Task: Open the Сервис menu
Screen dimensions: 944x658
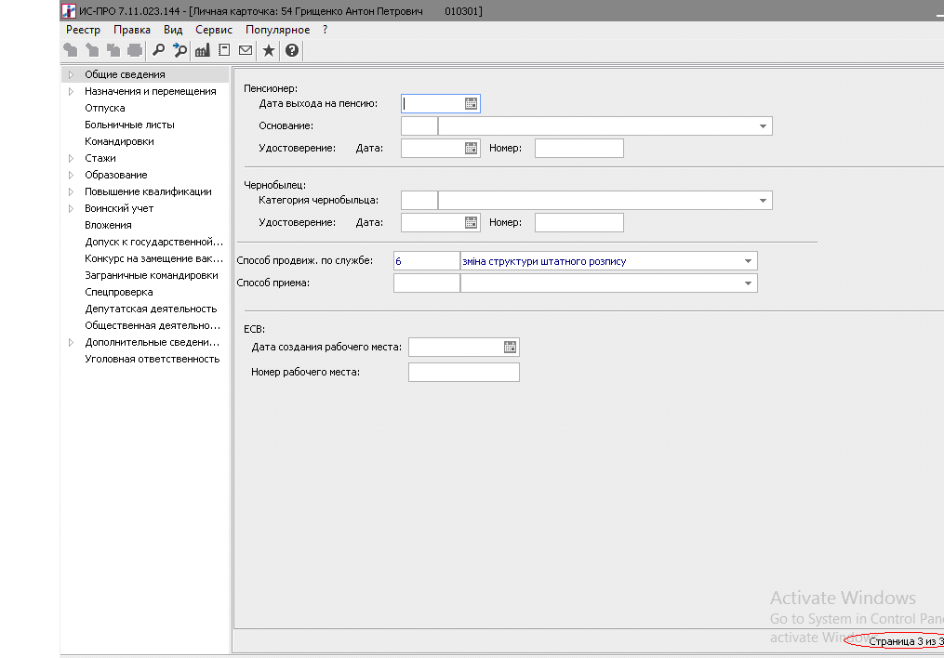Action: point(214,30)
